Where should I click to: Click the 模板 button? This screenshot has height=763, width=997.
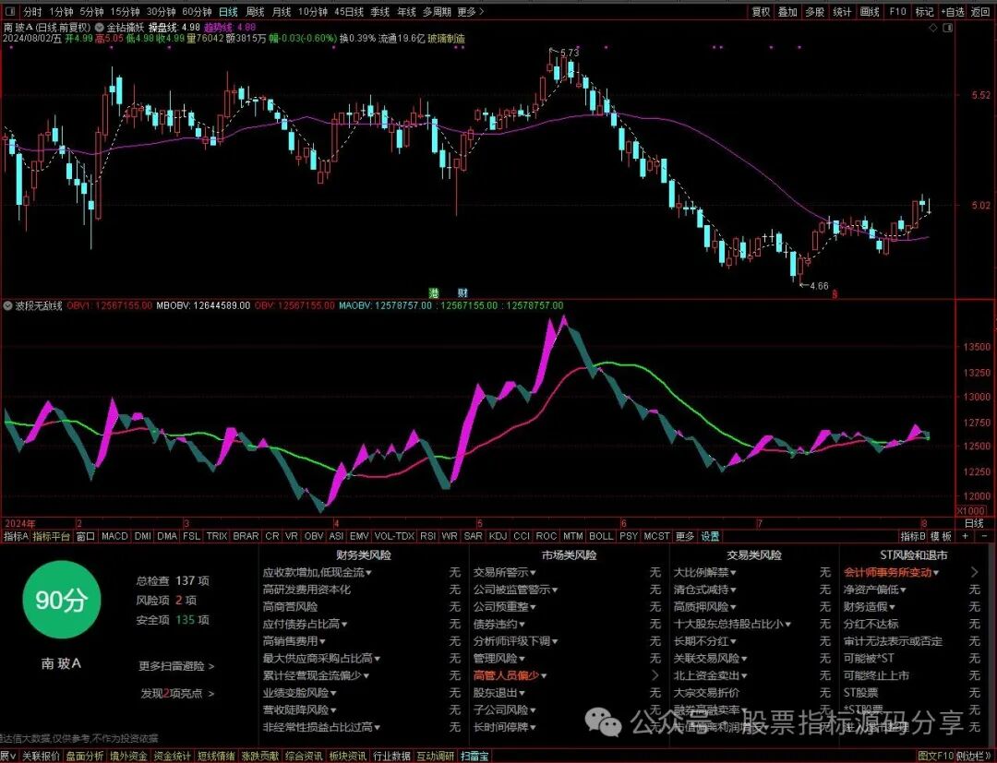942,536
